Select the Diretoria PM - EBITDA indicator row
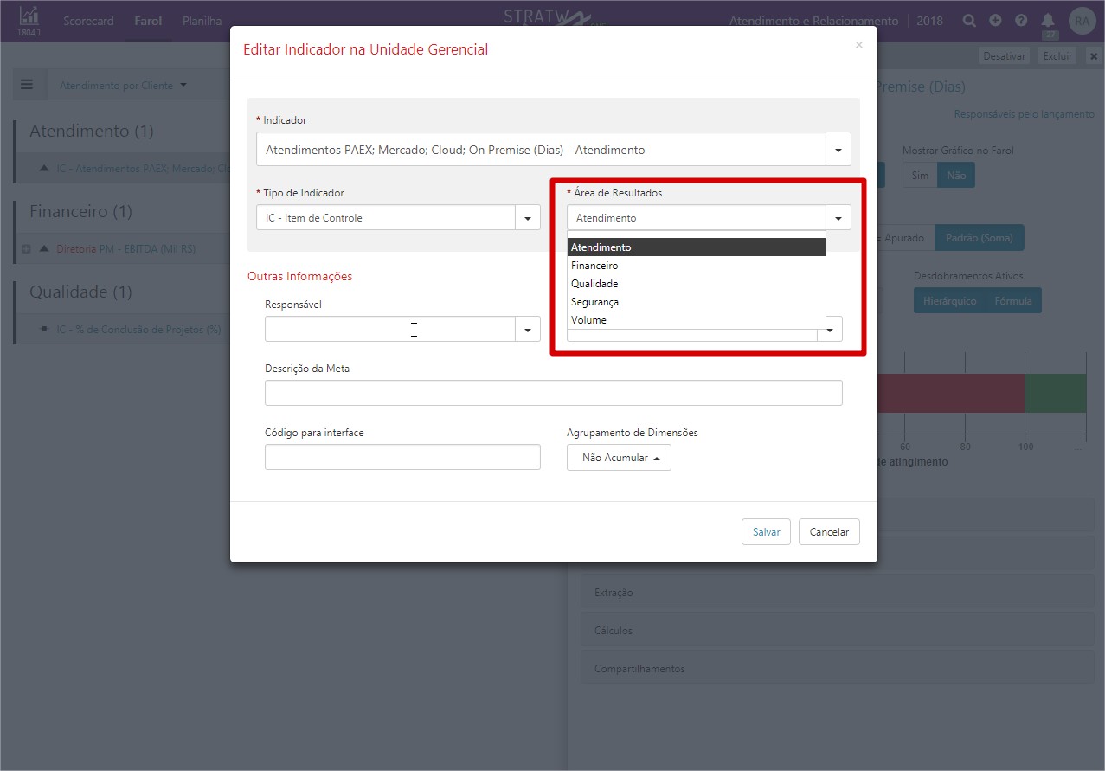Screen dimensions: 1105x771 [126, 248]
